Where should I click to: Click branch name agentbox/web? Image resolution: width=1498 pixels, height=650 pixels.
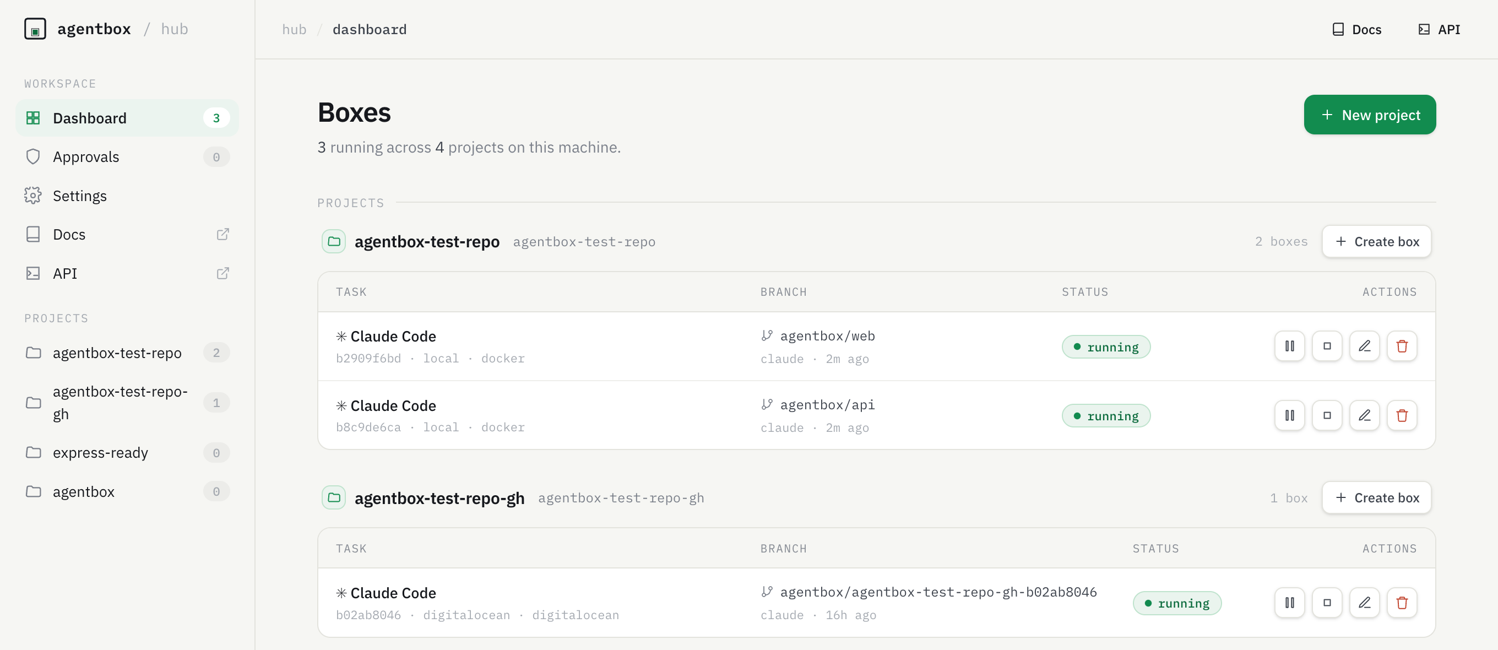click(x=827, y=335)
